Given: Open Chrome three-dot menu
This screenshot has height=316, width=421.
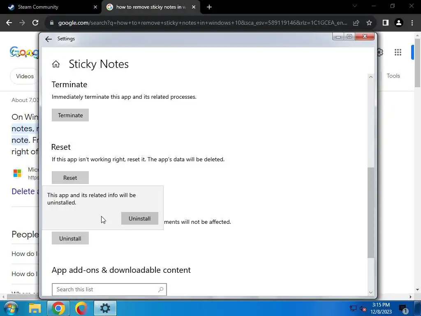Looking at the screenshot, I should [412, 23].
